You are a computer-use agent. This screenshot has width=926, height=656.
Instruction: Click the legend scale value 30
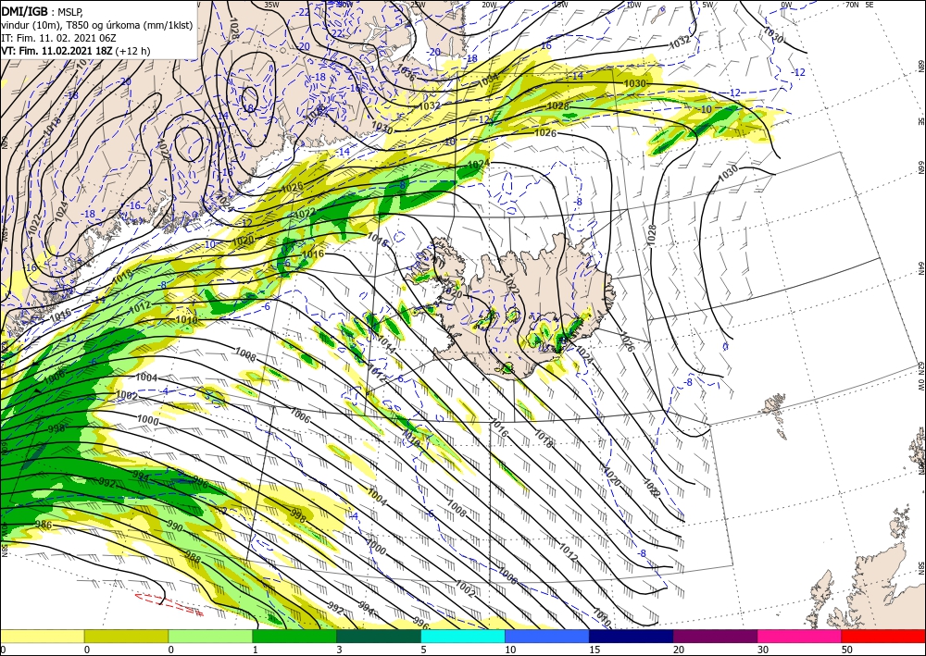[x=762, y=650]
